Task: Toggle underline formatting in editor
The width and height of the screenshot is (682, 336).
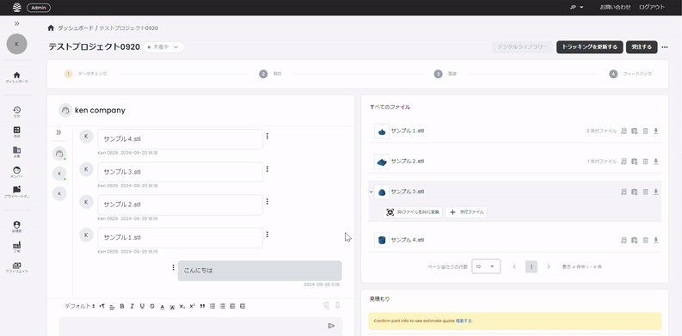Action: tap(142, 307)
